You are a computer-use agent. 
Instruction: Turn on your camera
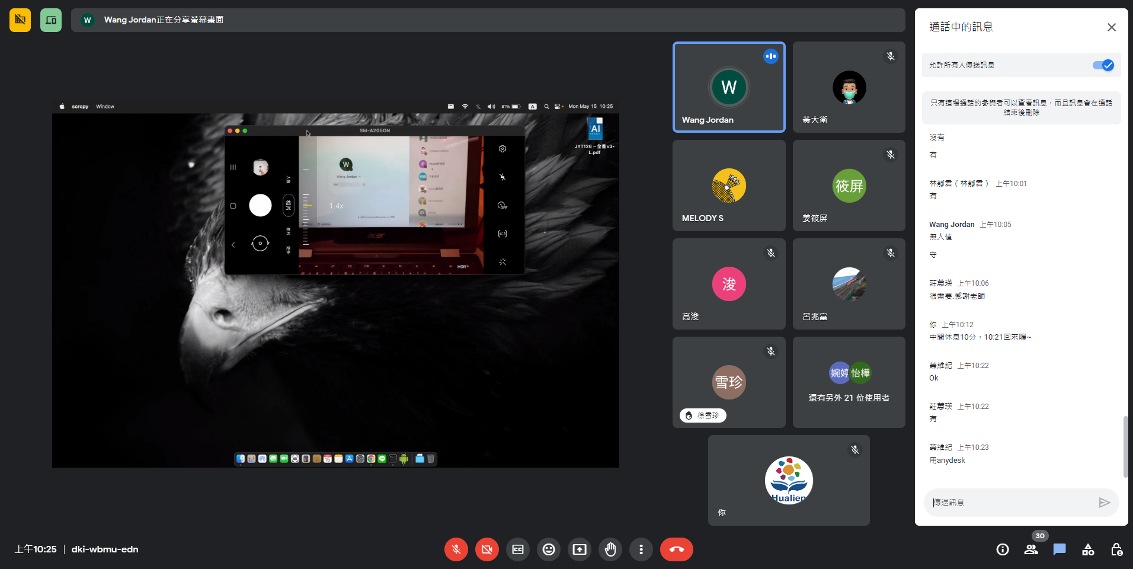click(487, 549)
